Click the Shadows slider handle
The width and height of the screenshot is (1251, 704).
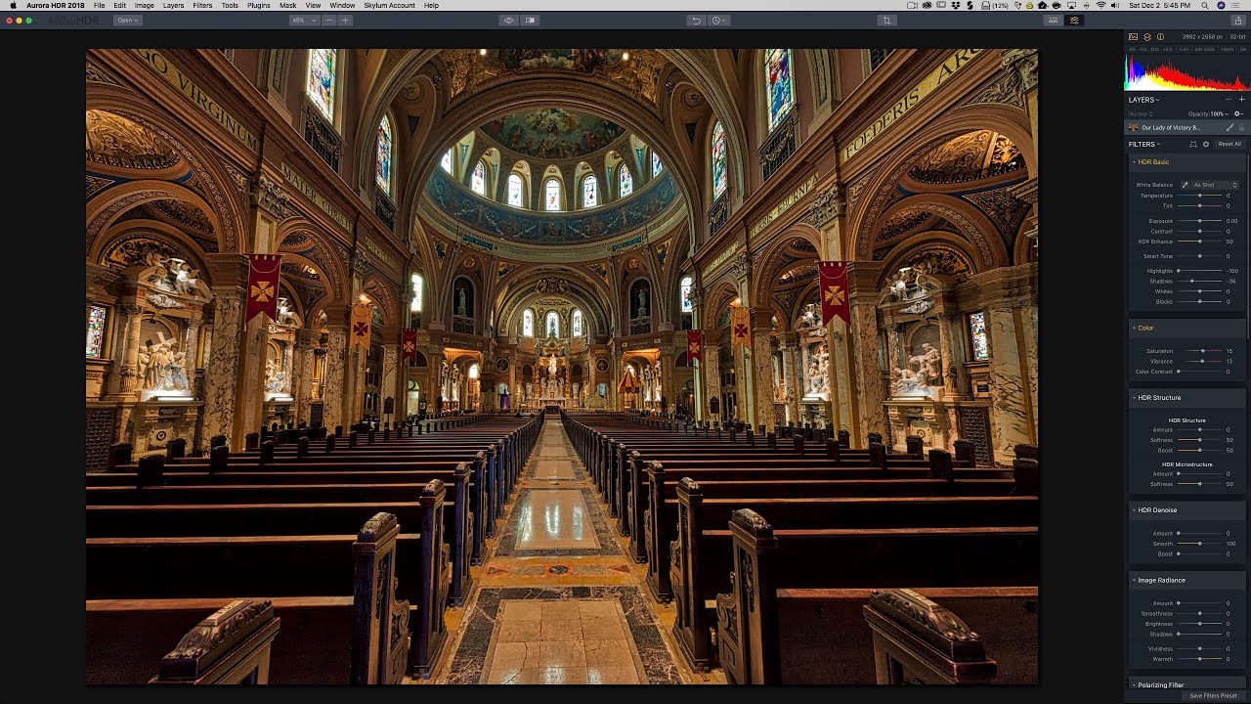coord(1191,282)
